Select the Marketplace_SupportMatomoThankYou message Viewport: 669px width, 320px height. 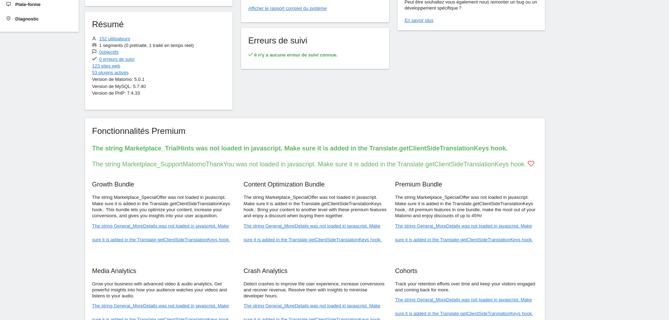click(309, 164)
